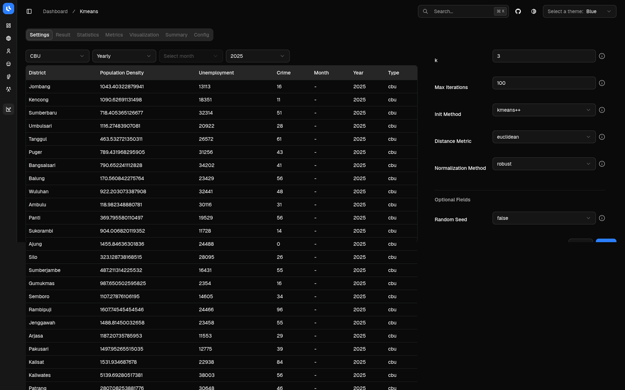The width and height of the screenshot is (625, 390).
Task: Click info icon beside Random Seed
Action: click(602, 218)
